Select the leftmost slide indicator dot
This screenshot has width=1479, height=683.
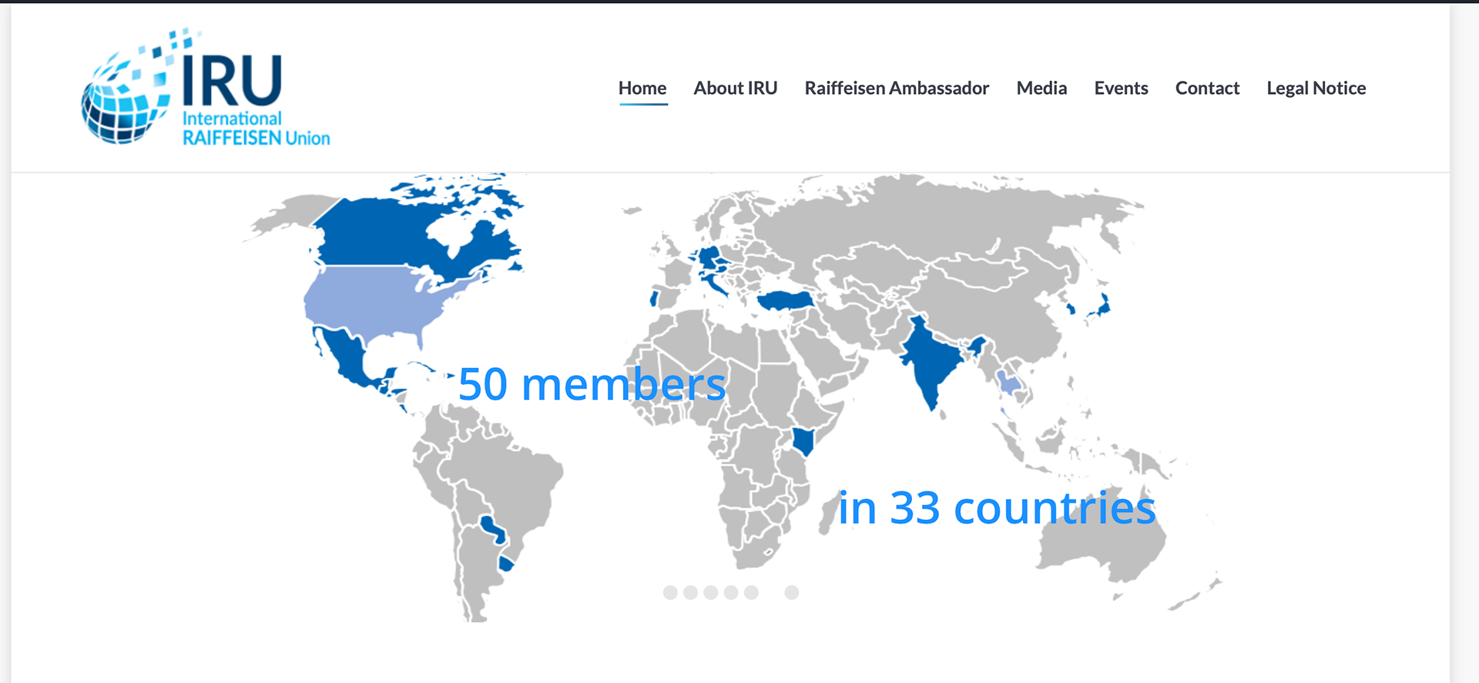coord(670,592)
